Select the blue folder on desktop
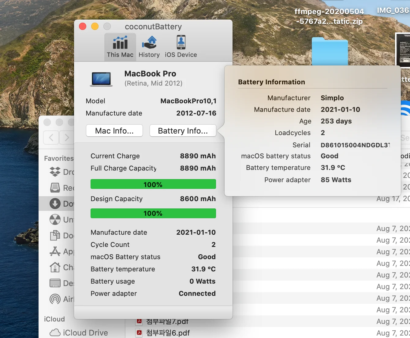This screenshot has height=338, width=410. tap(330, 51)
